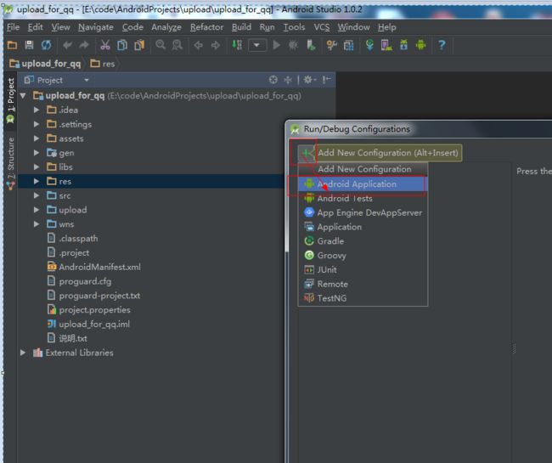This screenshot has width=552, height=463.
Task: Choose Android Application configuration
Action: click(x=363, y=184)
